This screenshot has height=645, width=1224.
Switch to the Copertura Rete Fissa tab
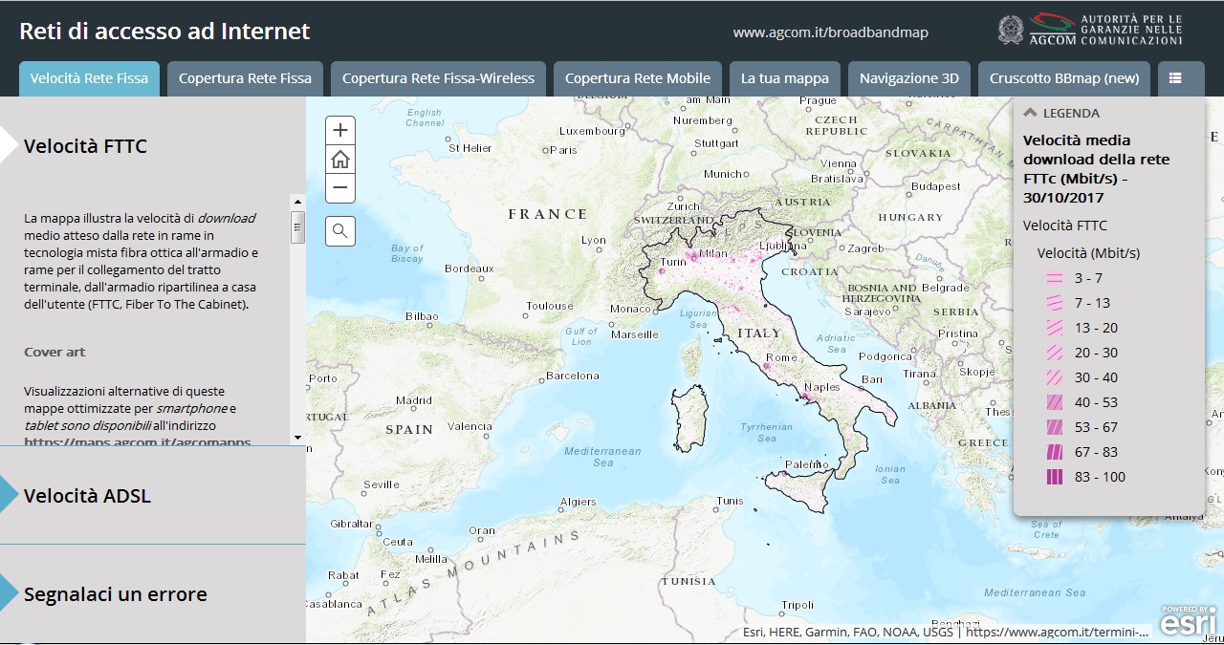tap(245, 78)
